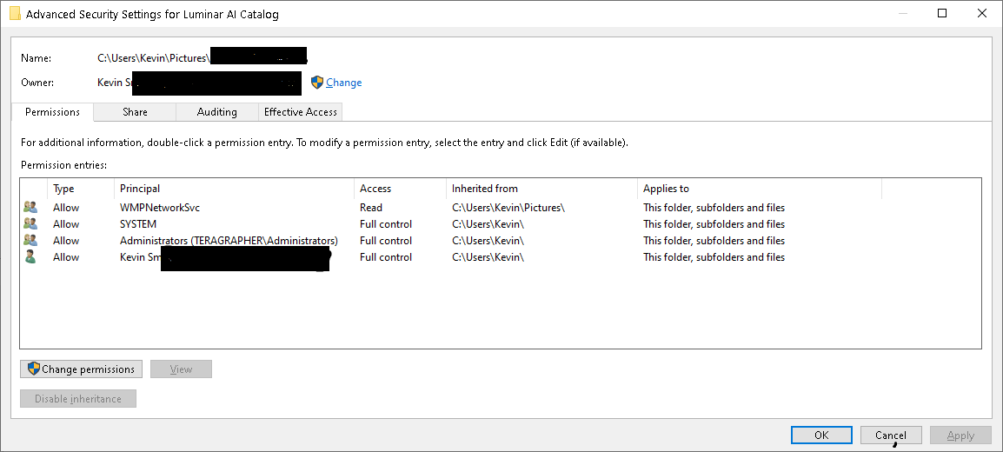Open the Auditing tab
The image size is (1003, 452).
pyautogui.click(x=216, y=112)
